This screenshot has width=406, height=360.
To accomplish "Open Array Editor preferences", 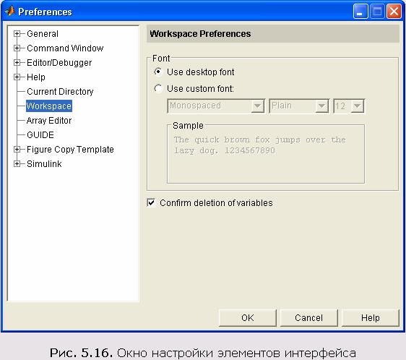I will tap(49, 121).
